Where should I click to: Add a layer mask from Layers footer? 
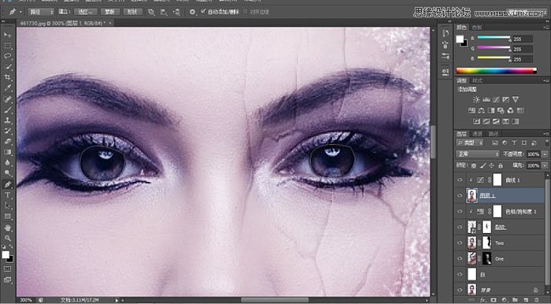(494, 300)
